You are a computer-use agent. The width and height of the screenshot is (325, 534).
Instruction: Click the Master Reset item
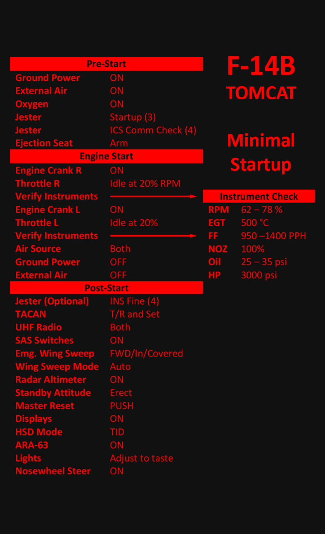[45, 406]
